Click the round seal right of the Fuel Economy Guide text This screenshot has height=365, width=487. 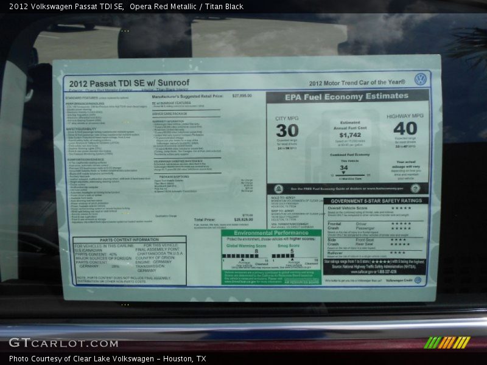(x=415, y=188)
